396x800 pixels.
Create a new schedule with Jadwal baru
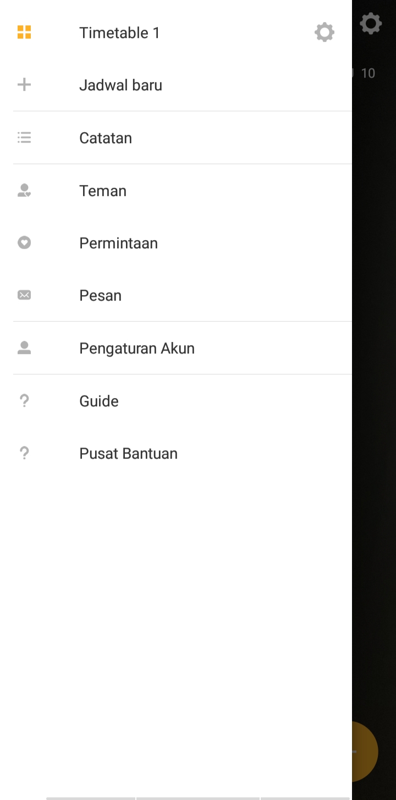[120, 85]
